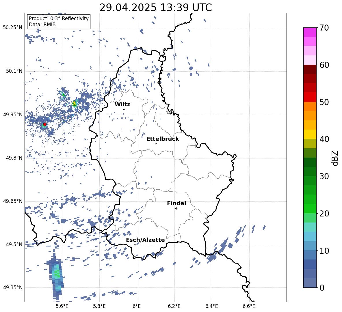
Task: Click the yellow swatch just above 40
Action: point(310,134)
